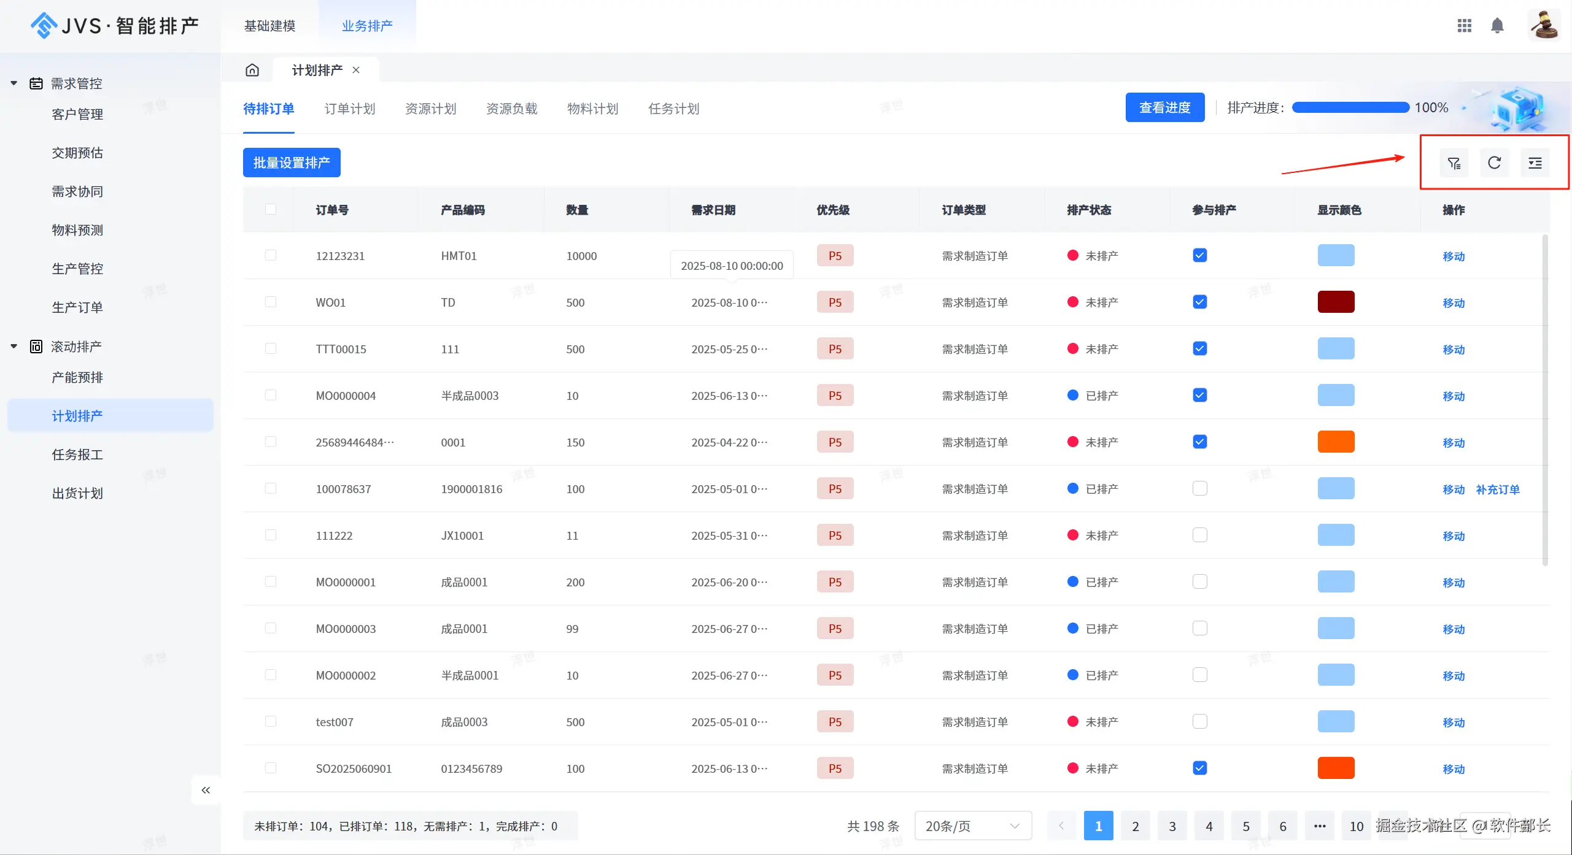This screenshot has height=855, width=1572.
Task: Open the apps grid icon
Action: 1464,26
